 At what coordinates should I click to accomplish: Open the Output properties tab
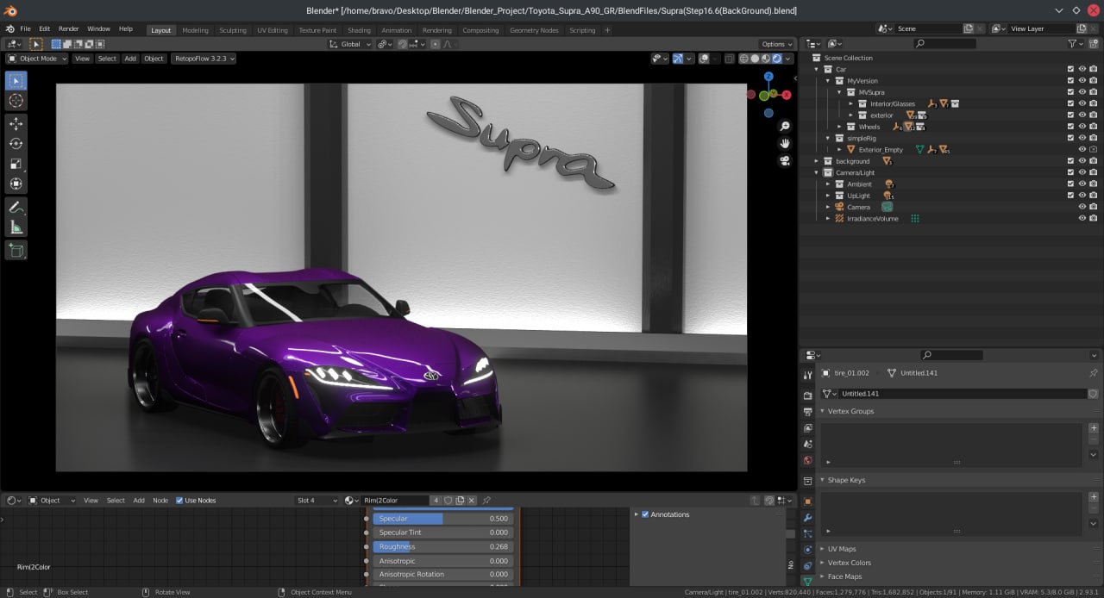(x=807, y=412)
